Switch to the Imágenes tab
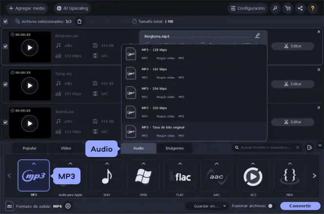Viewport: 324px width, 214px height. point(174,148)
